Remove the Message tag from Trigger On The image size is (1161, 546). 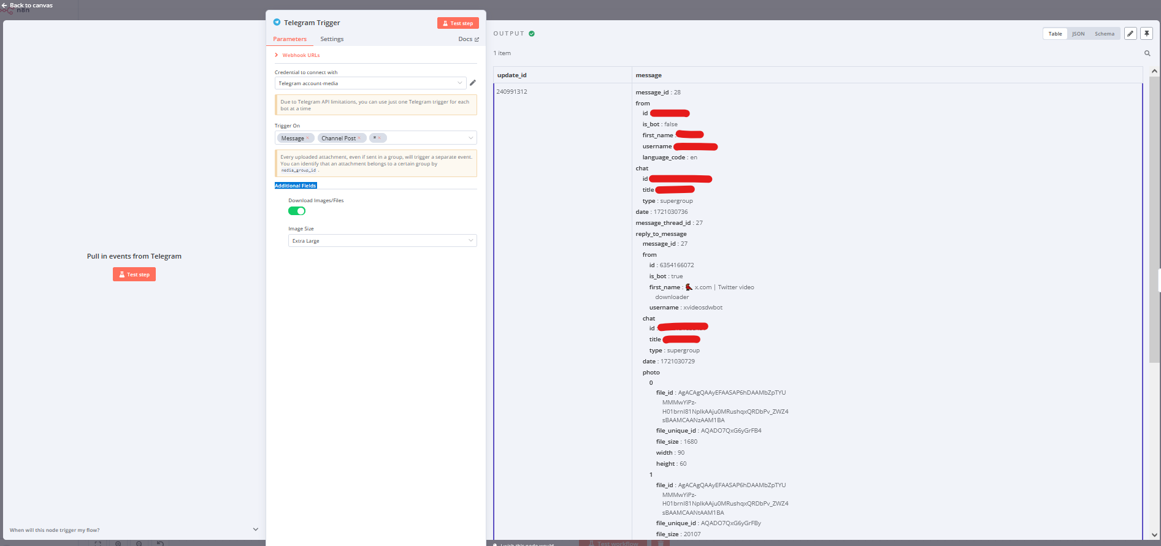308,138
